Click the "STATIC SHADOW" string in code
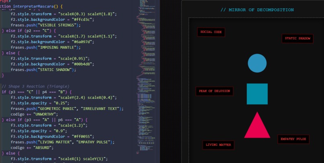 coord(56,69)
